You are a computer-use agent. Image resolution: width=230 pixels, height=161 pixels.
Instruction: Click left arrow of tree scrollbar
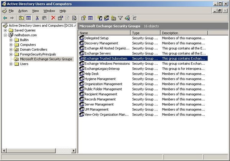(4, 150)
